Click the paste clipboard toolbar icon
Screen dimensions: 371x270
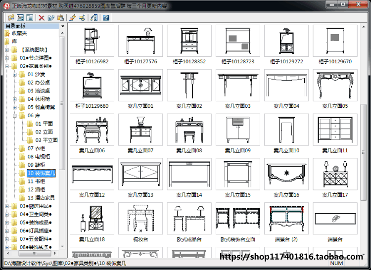click(x=60, y=17)
